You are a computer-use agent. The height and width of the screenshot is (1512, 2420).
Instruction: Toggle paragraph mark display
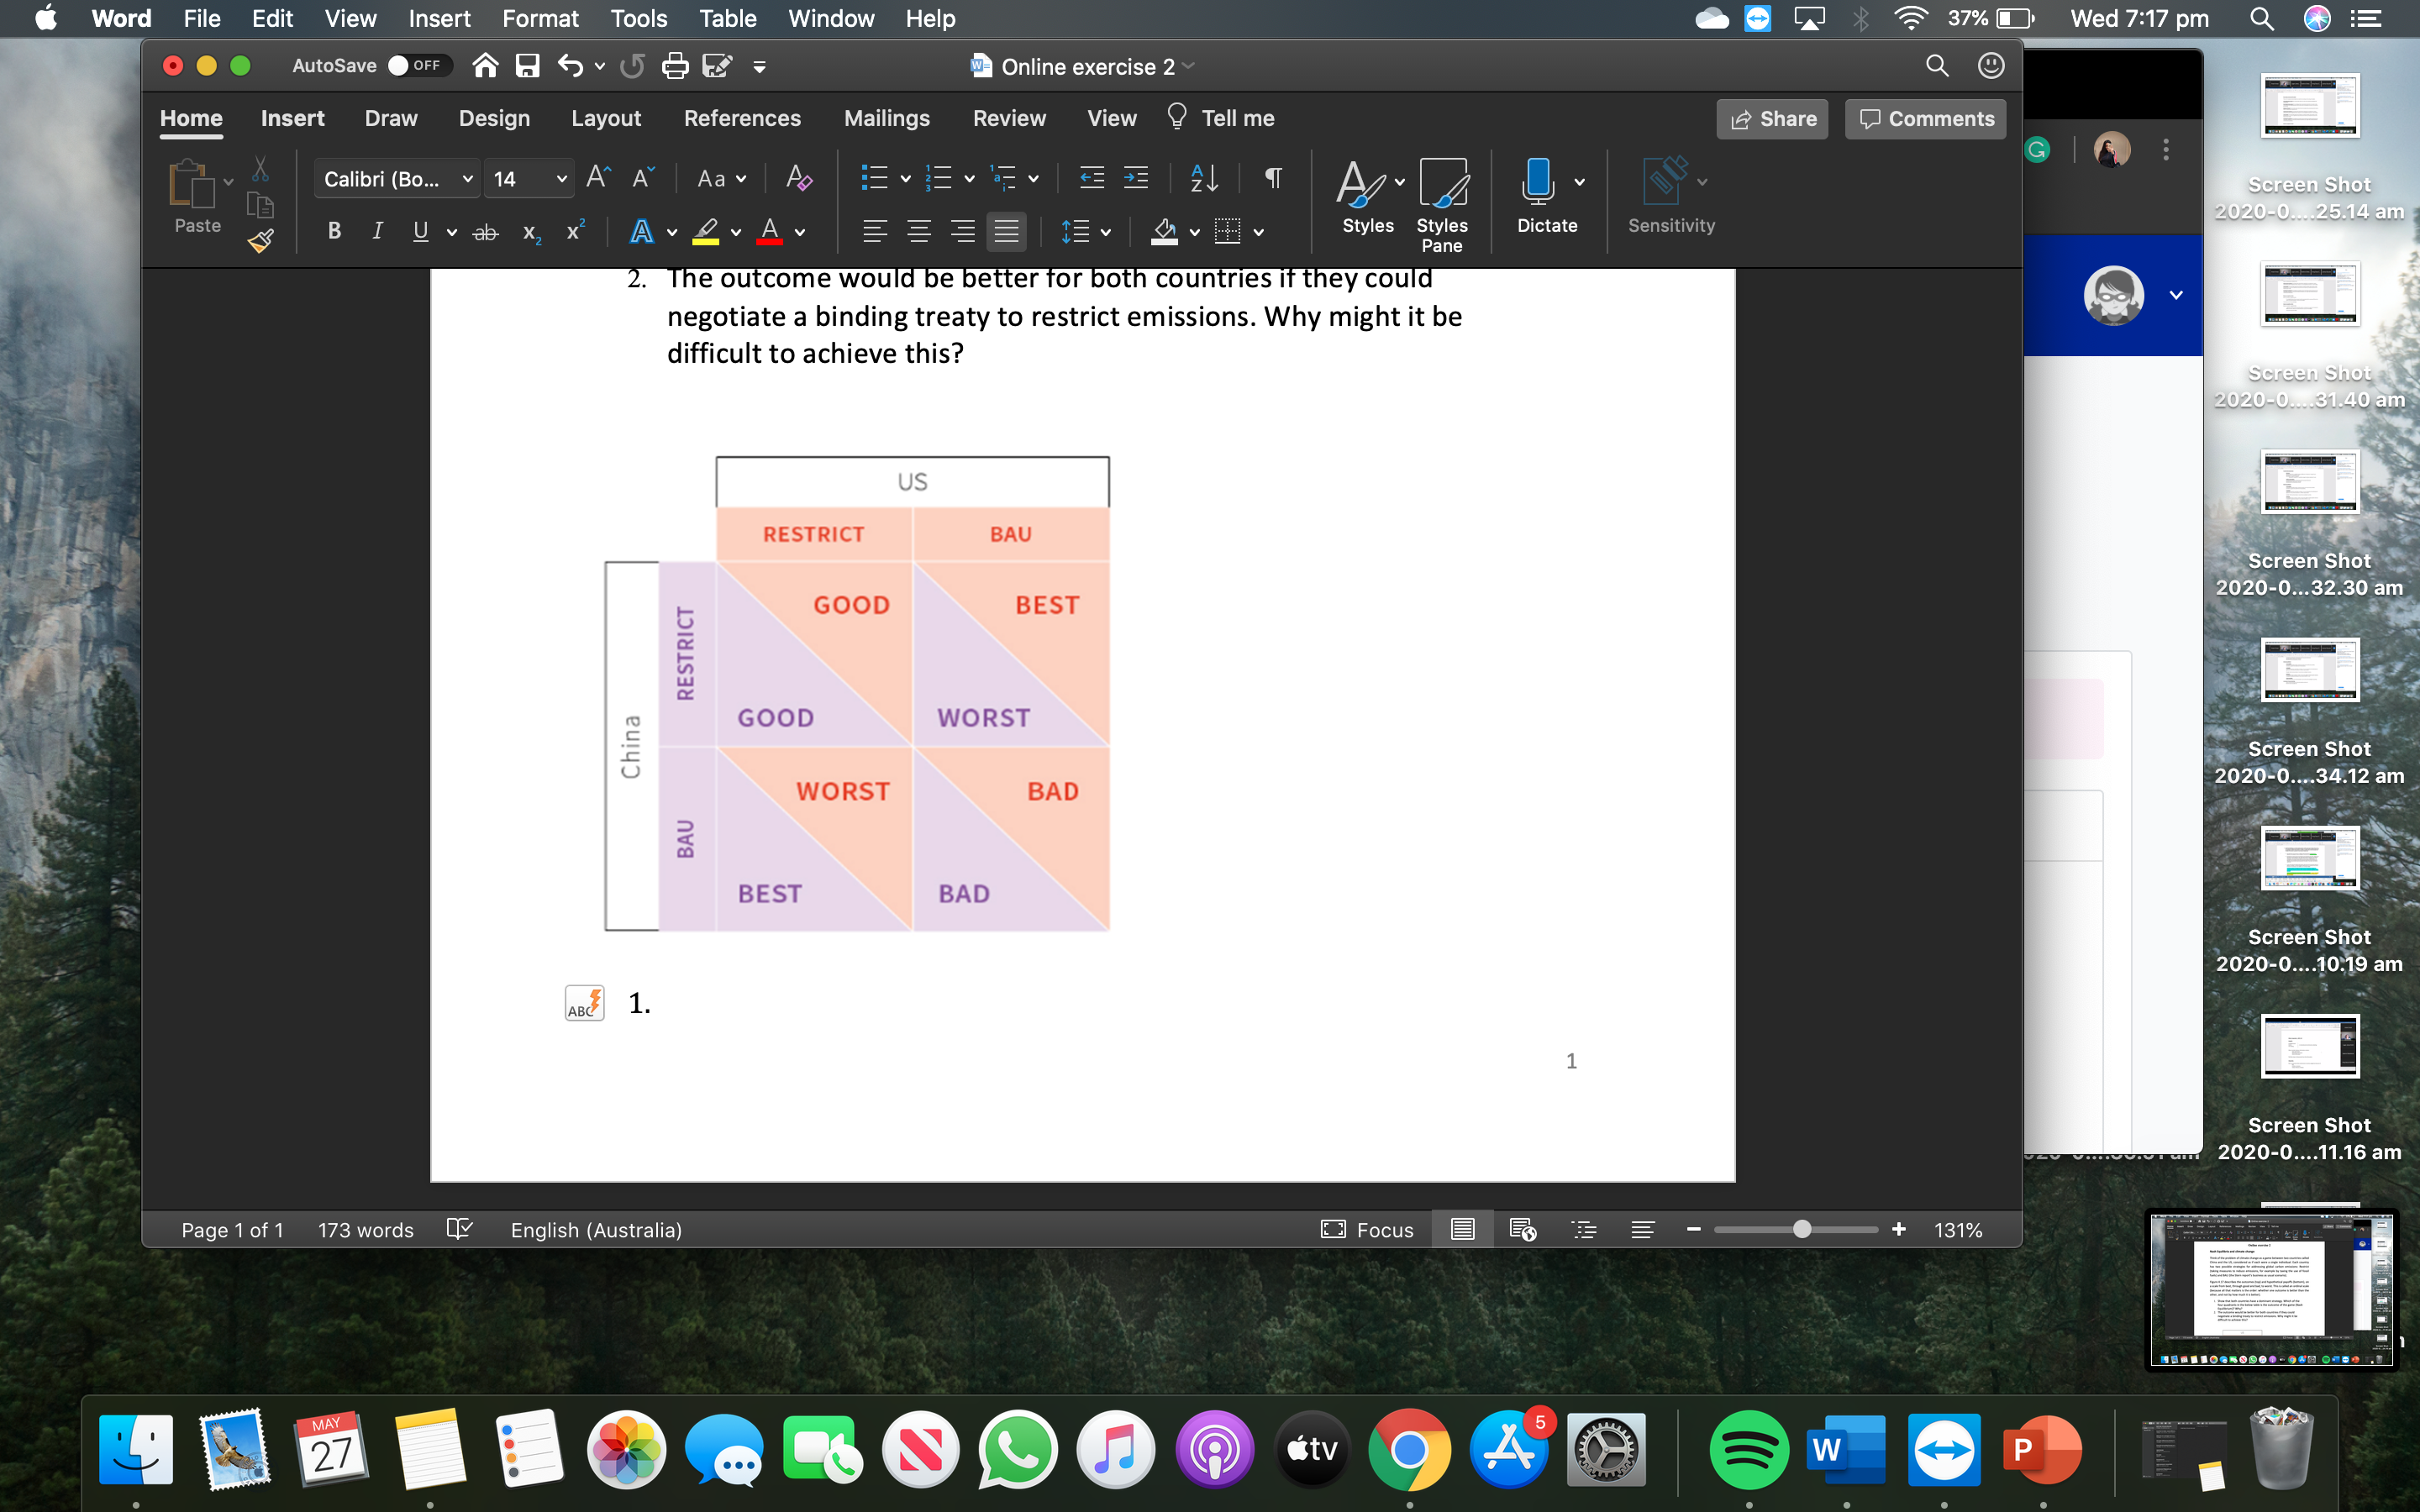[1272, 179]
